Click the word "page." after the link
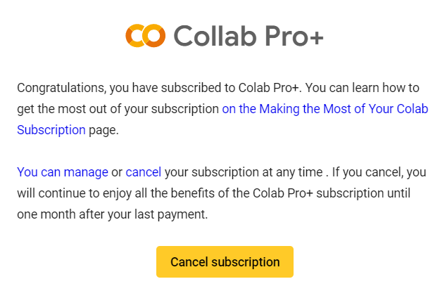Image resolution: width=440 pixels, height=298 pixels. coord(103,129)
